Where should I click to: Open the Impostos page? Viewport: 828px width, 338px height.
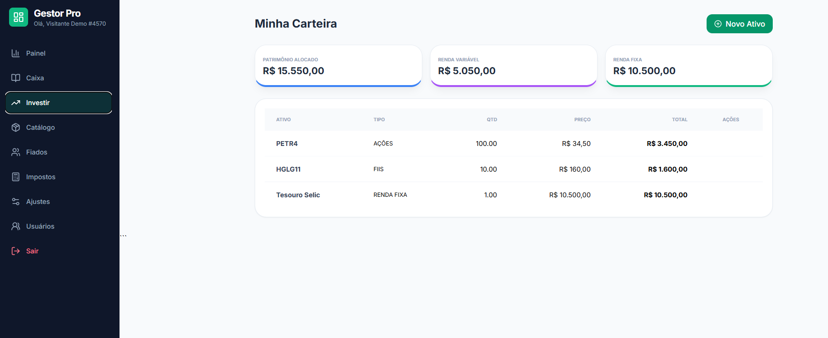(40, 177)
